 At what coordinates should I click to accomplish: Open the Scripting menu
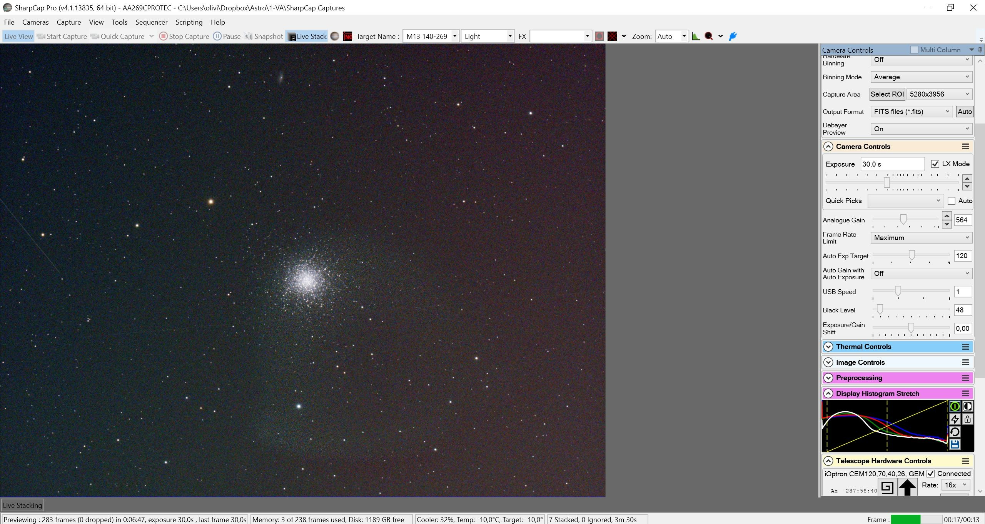(x=189, y=22)
